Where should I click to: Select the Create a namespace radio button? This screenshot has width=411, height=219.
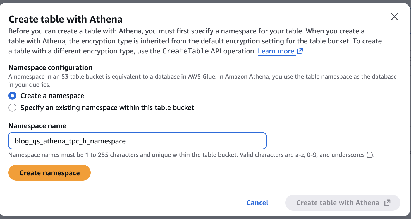click(12, 96)
